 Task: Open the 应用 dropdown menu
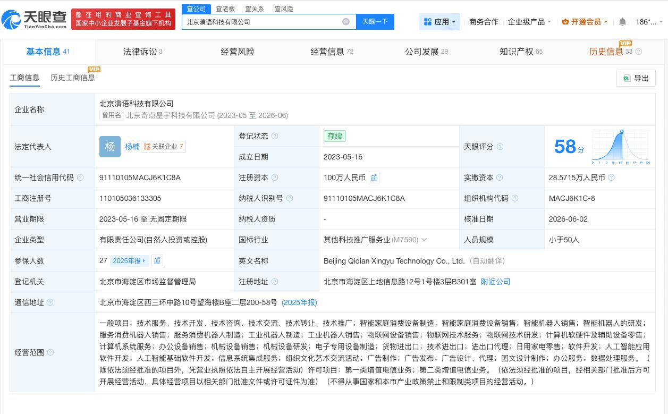coord(440,22)
